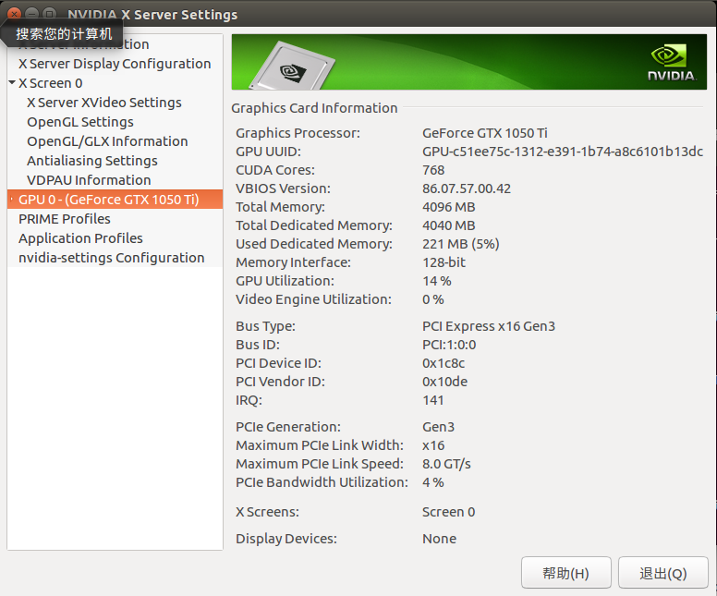Click PCIe Generation value Gen3
This screenshot has height=596, width=717.
438,427
